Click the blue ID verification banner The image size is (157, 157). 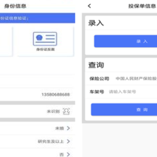point(38,18)
